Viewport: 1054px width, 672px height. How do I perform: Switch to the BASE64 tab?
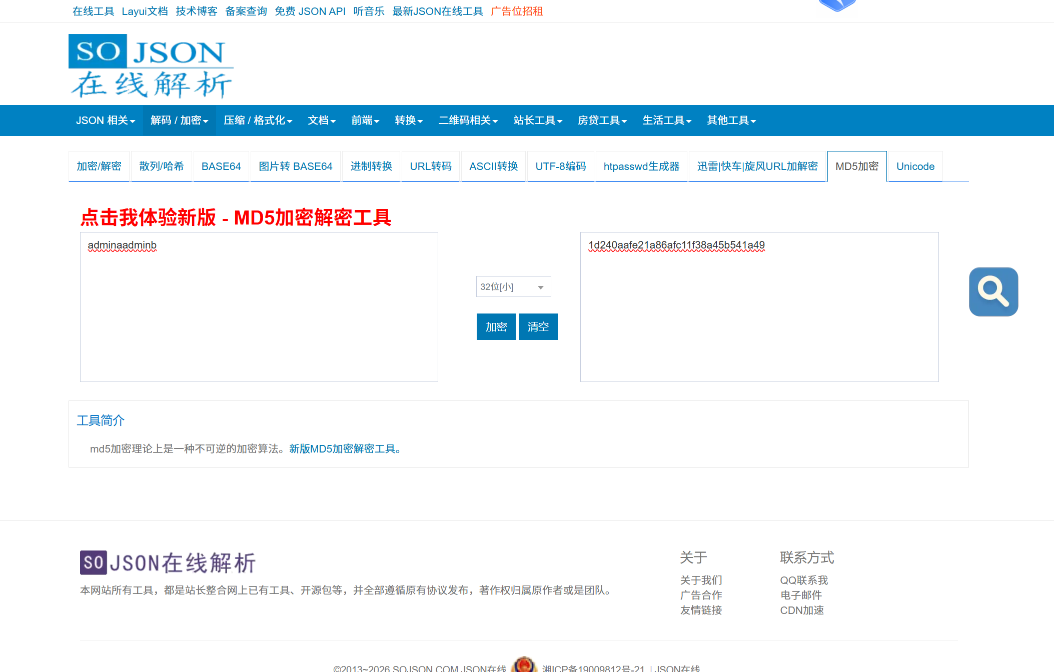click(221, 166)
